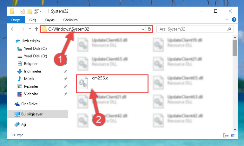Open the Help question mark icon
This screenshot has width=244, height=146.
[x=234, y=20]
